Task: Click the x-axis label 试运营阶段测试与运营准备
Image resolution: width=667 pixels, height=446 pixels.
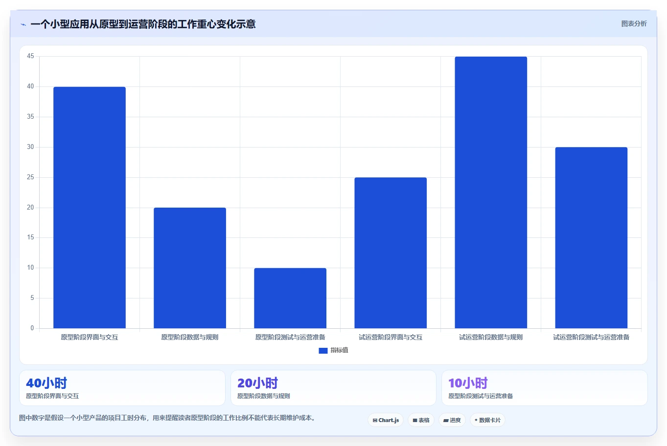Action: (x=591, y=337)
